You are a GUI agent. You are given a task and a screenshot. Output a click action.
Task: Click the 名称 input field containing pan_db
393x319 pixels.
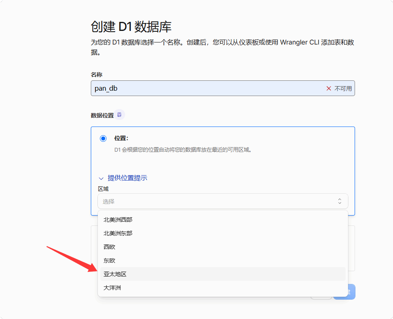coord(223,88)
